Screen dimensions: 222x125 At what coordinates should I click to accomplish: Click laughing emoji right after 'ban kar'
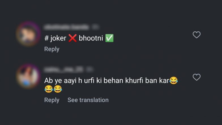pos(174,80)
